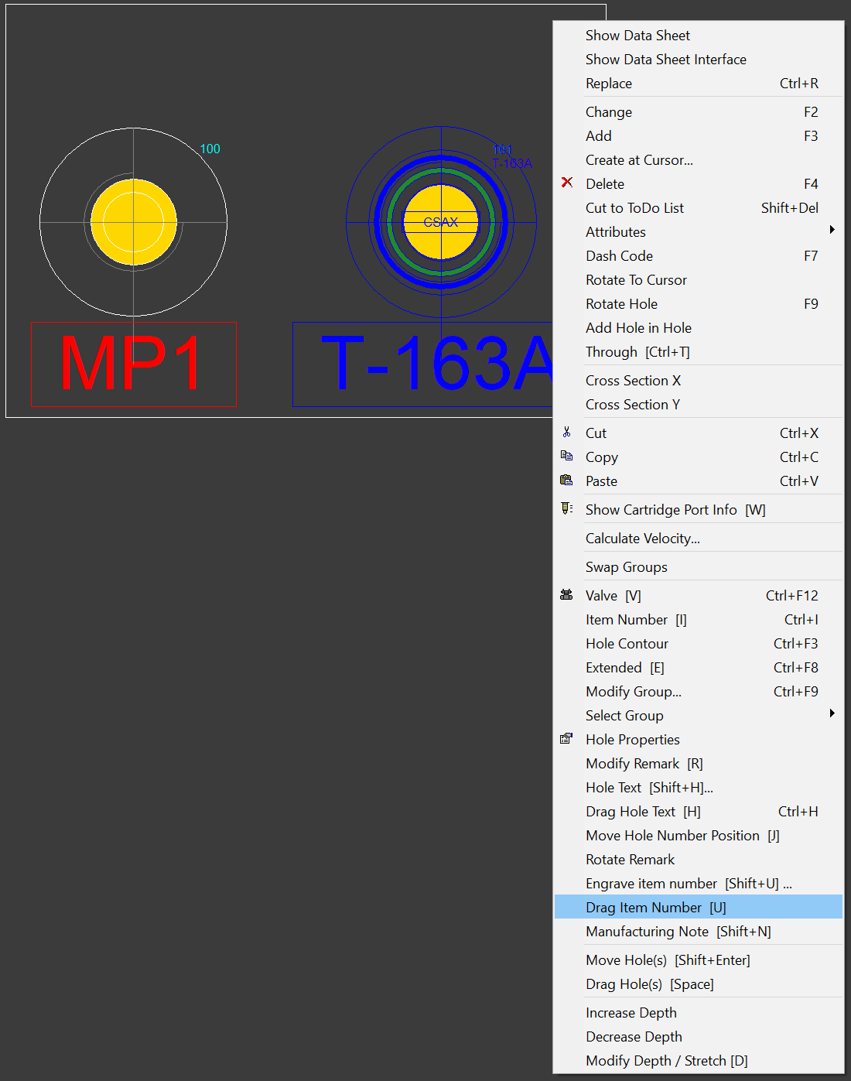Viewport: 851px width, 1081px height.
Task: Open the Dash Code option
Action: pos(699,256)
